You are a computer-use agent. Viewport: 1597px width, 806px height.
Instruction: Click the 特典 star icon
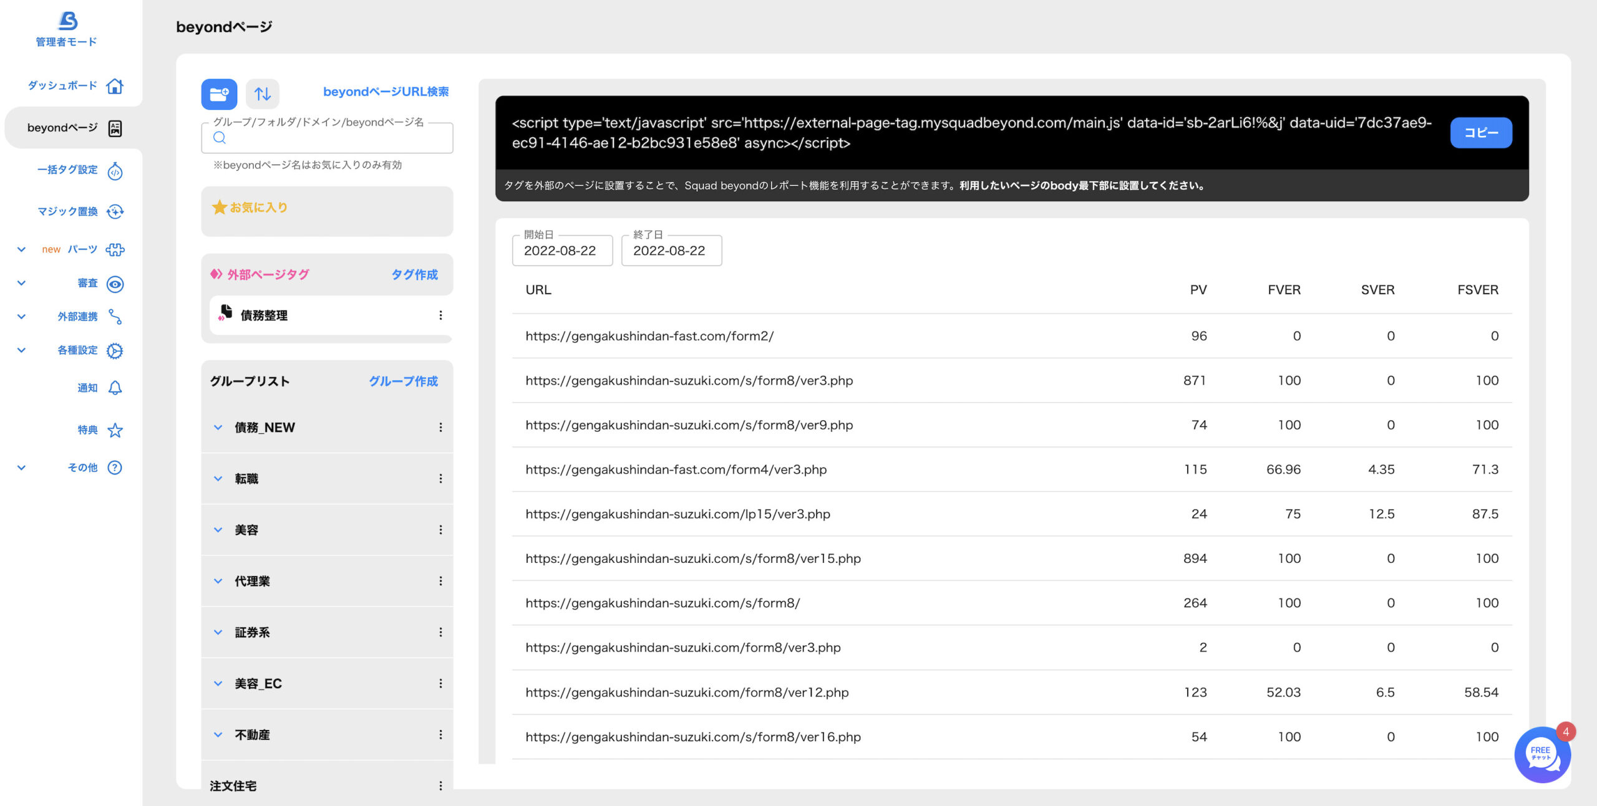click(115, 430)
